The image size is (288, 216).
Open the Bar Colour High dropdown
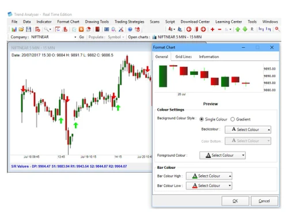pyautogui.click(x=209, y=176)
